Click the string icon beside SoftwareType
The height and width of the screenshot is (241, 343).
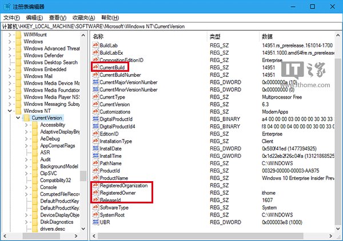pyautogui.click(x=95, y=207)
